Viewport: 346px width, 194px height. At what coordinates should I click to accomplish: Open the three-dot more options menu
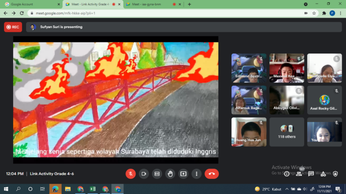pos(196,173)
